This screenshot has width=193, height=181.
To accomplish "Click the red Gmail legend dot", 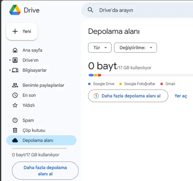I will pyautogui.click(x=162, y=84).
